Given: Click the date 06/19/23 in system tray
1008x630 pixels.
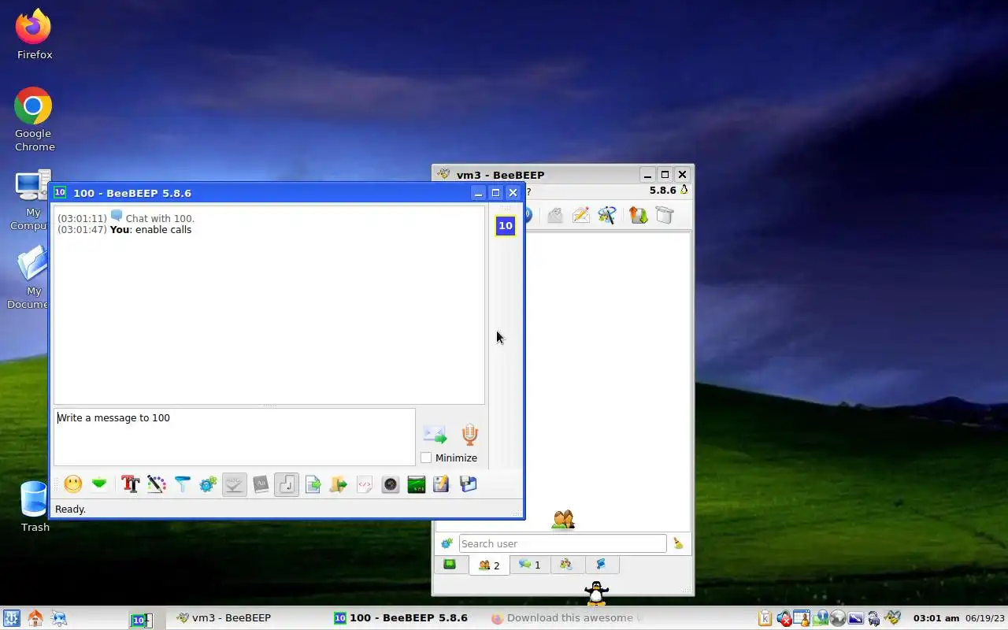Looking at the screenshot, I should tap(985, 618).
